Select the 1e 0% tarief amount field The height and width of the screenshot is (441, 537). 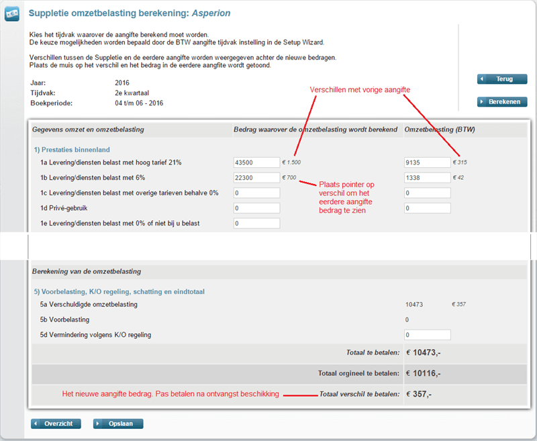[256, 224]
